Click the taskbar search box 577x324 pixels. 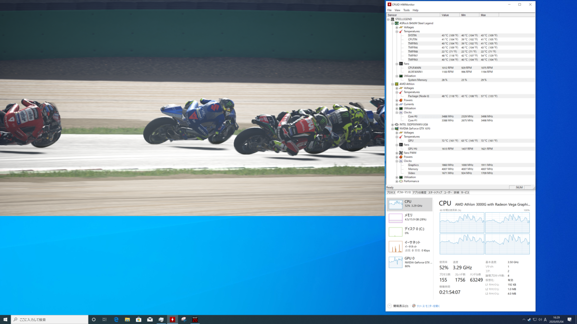pyautogui.click(x=50, y=319)
